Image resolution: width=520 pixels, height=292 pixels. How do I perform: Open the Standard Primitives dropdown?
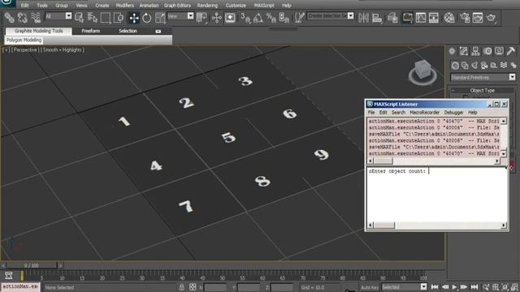point(483,77)
